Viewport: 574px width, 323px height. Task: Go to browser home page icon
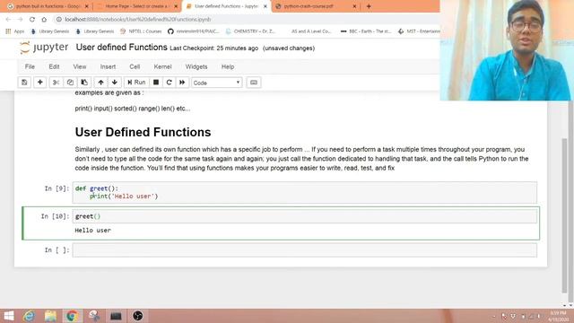coord(44,20)
